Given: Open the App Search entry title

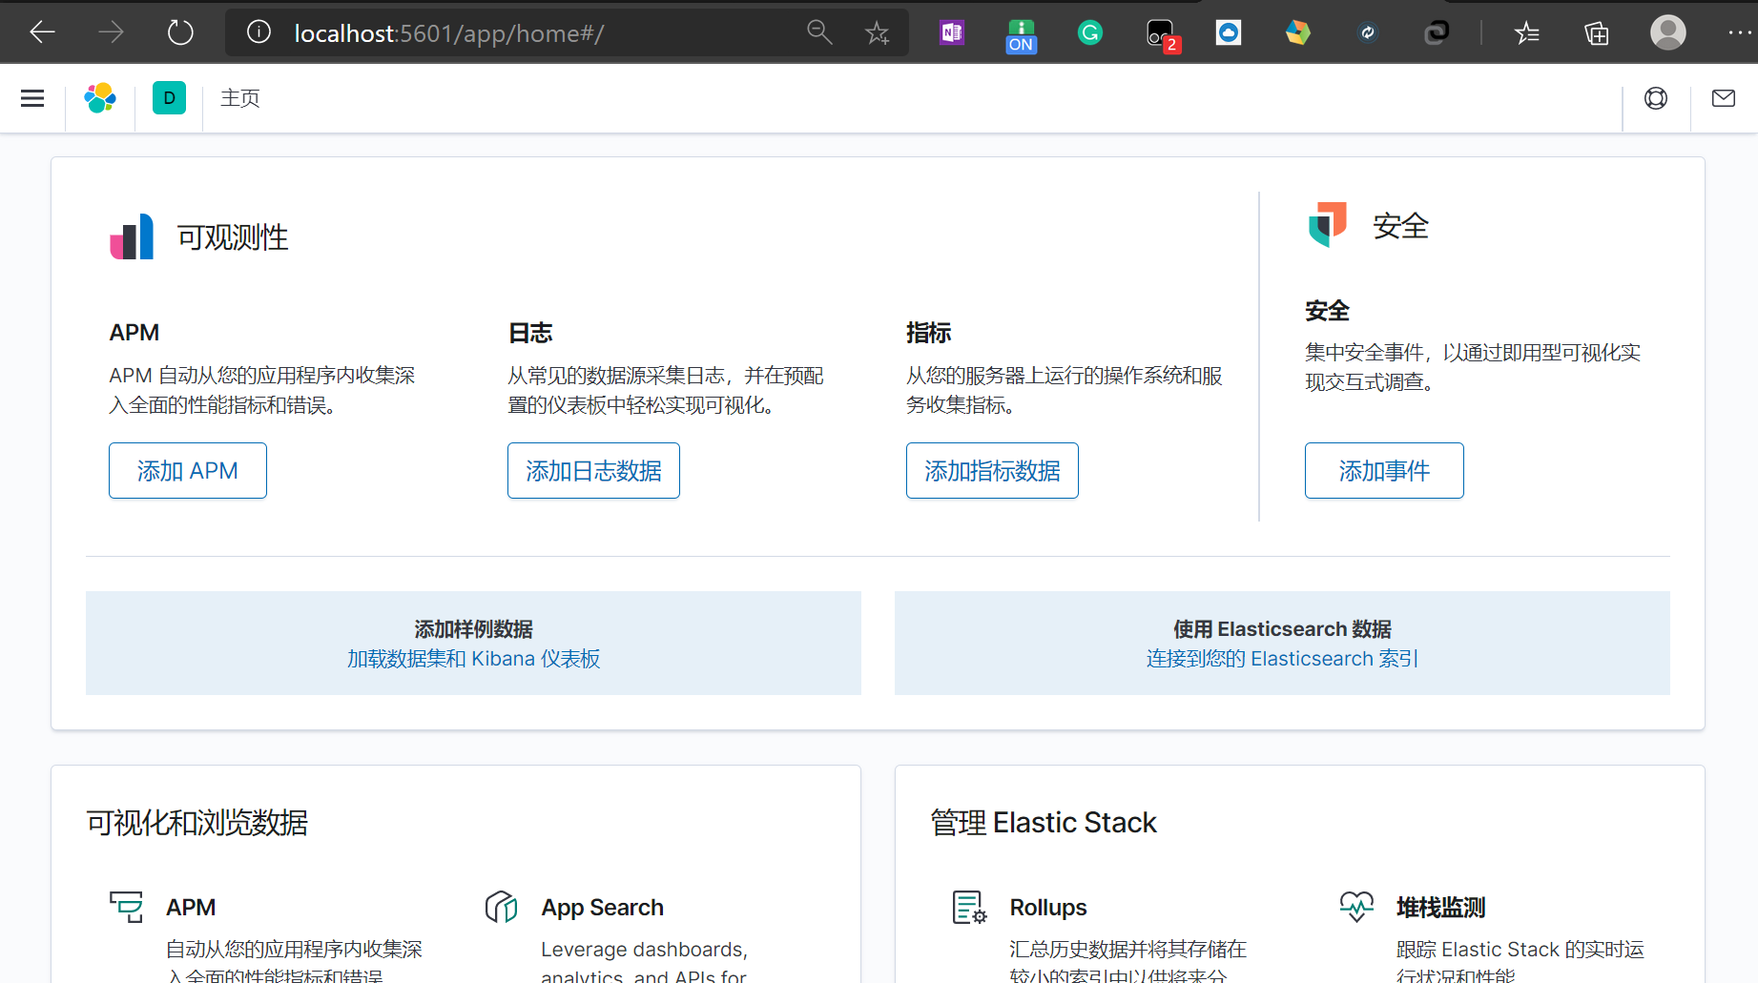Looking at the screenshot, I should [602, 908].
